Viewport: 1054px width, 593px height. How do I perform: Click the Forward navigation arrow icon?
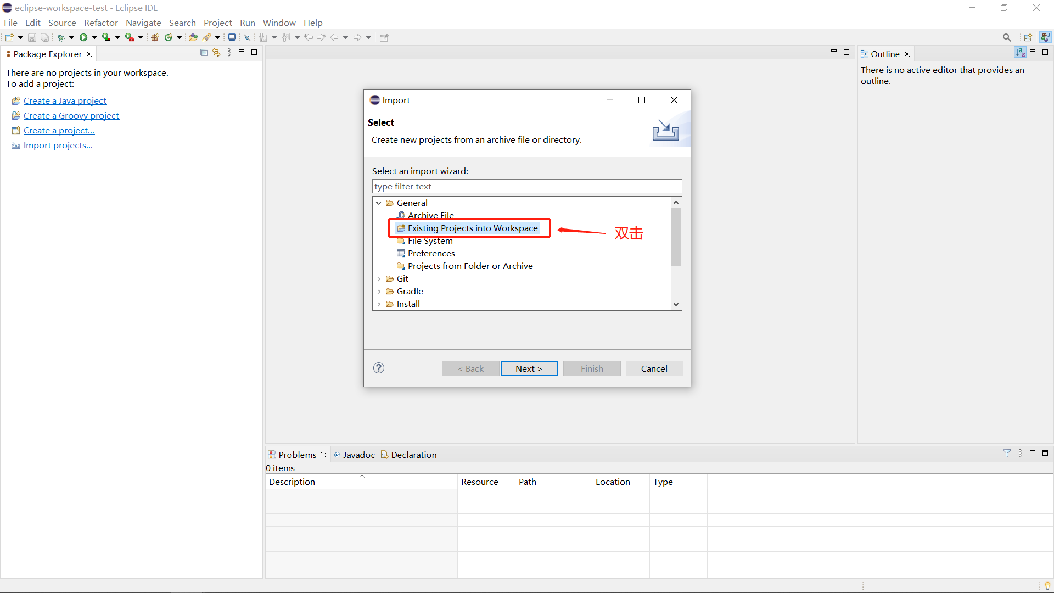coord(357,37)
